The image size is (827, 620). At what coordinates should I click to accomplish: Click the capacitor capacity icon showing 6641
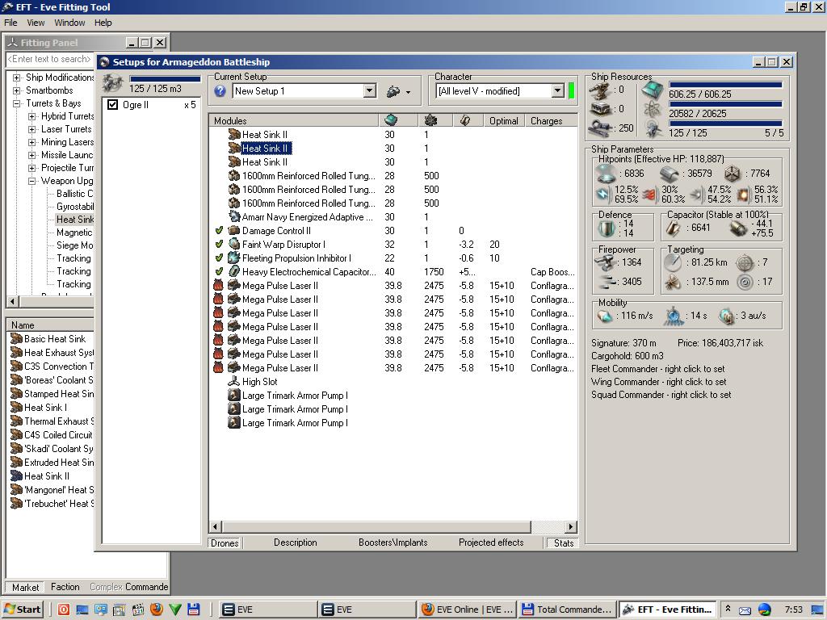click(674, 228)
